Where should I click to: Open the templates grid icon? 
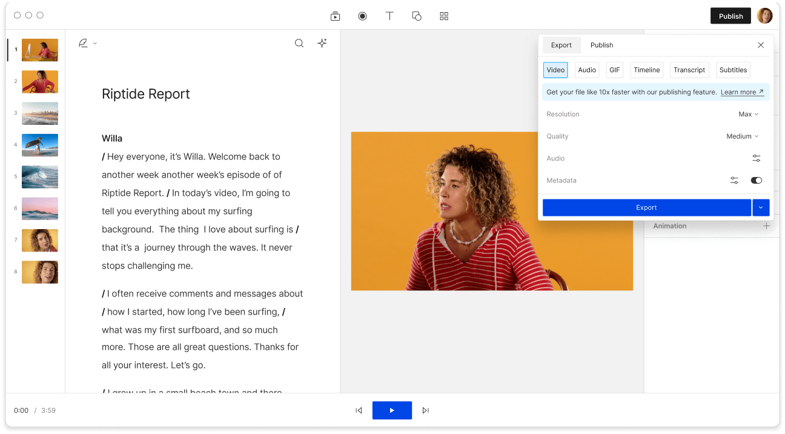point(444,16)
